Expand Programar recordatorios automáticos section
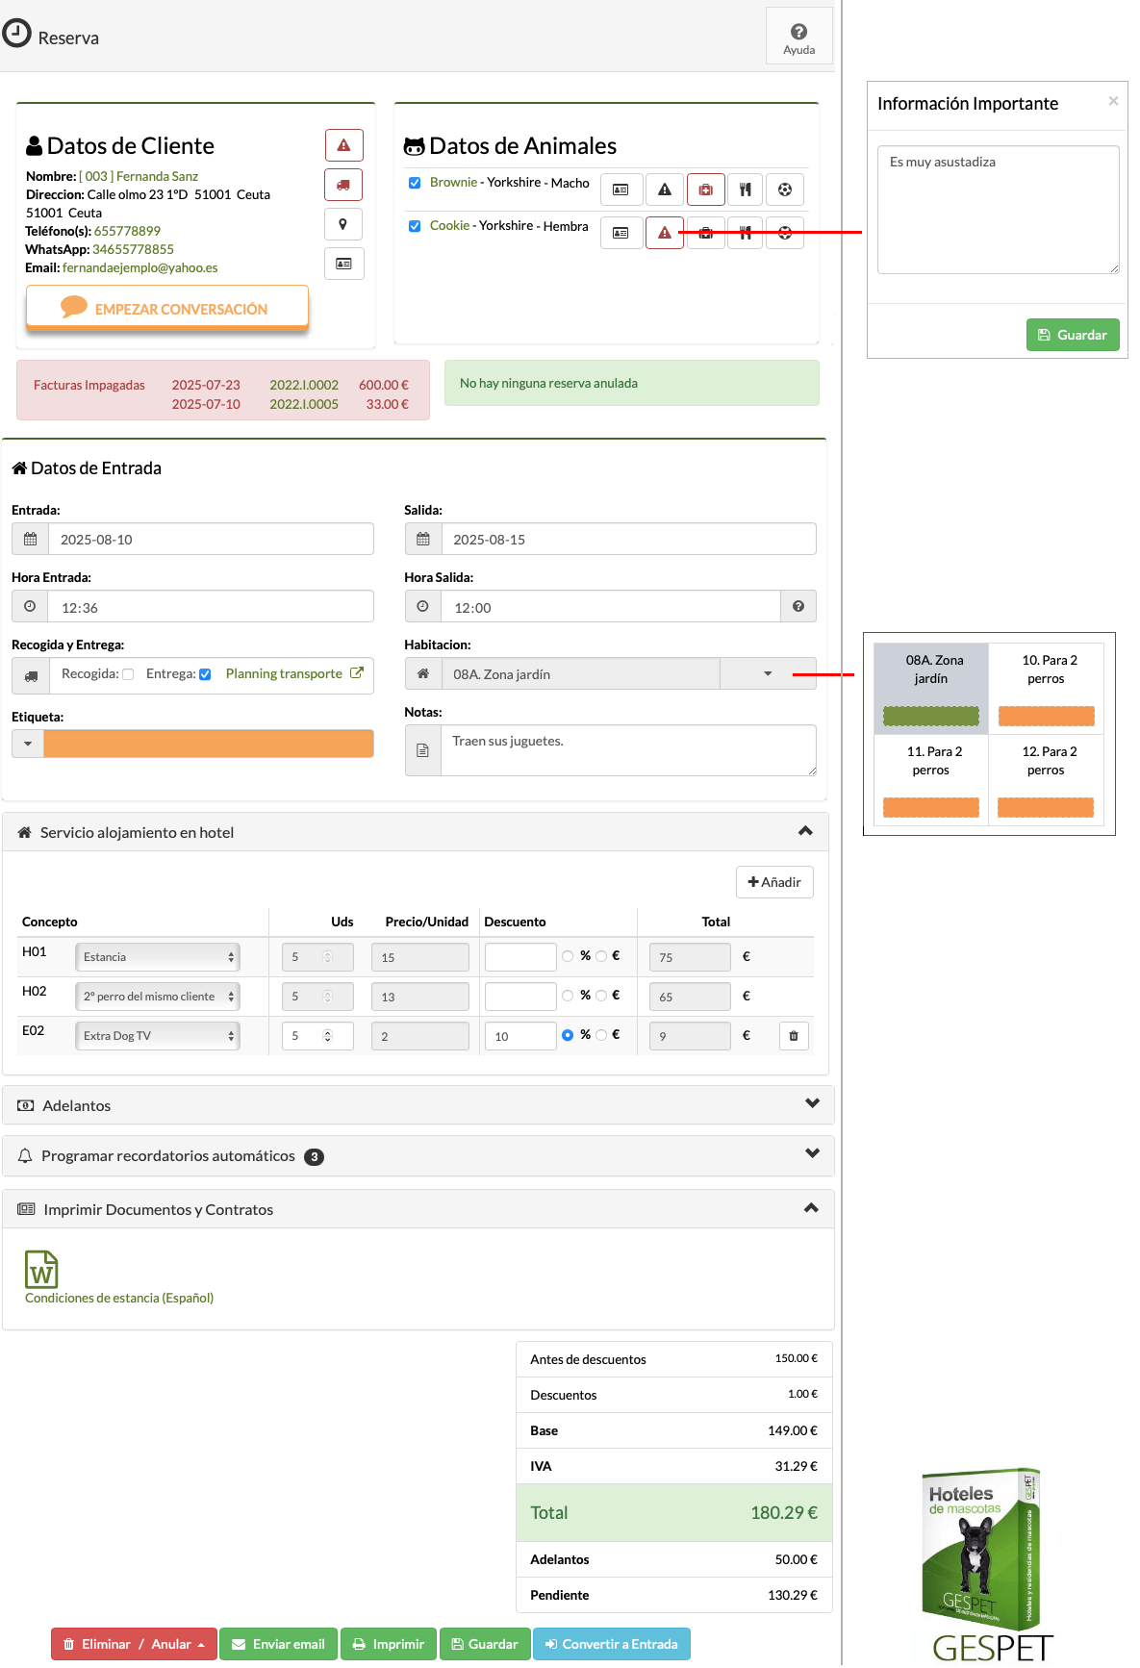Screen dimensions: 1140x1668 pyautogui.click(x=812, y=1154)
